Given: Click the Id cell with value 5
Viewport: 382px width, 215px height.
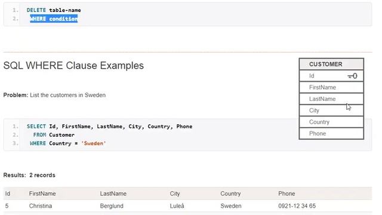Looking at the screenshot, I should coord(7,206).
